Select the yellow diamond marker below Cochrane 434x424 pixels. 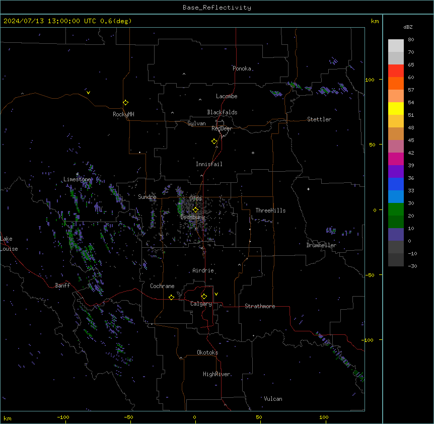171,297
